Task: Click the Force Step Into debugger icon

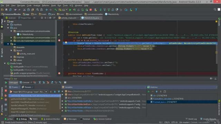Action: pos(48,82)
